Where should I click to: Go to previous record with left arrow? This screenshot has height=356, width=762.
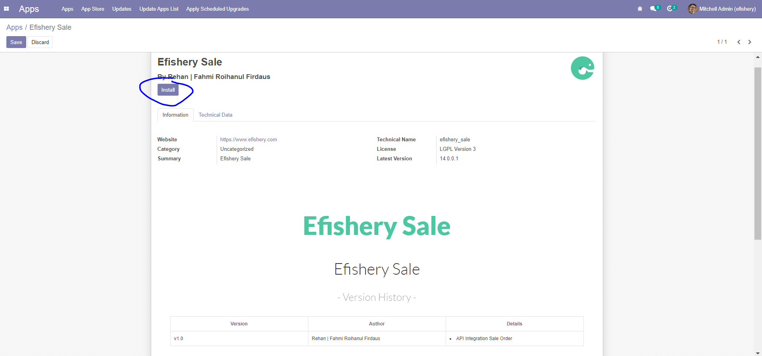coord(739,42)
